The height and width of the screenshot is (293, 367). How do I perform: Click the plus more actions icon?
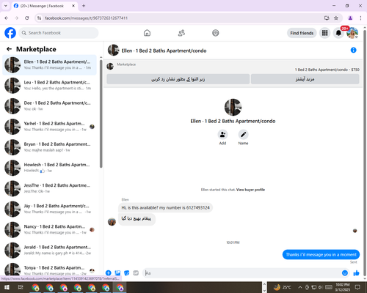109,273
